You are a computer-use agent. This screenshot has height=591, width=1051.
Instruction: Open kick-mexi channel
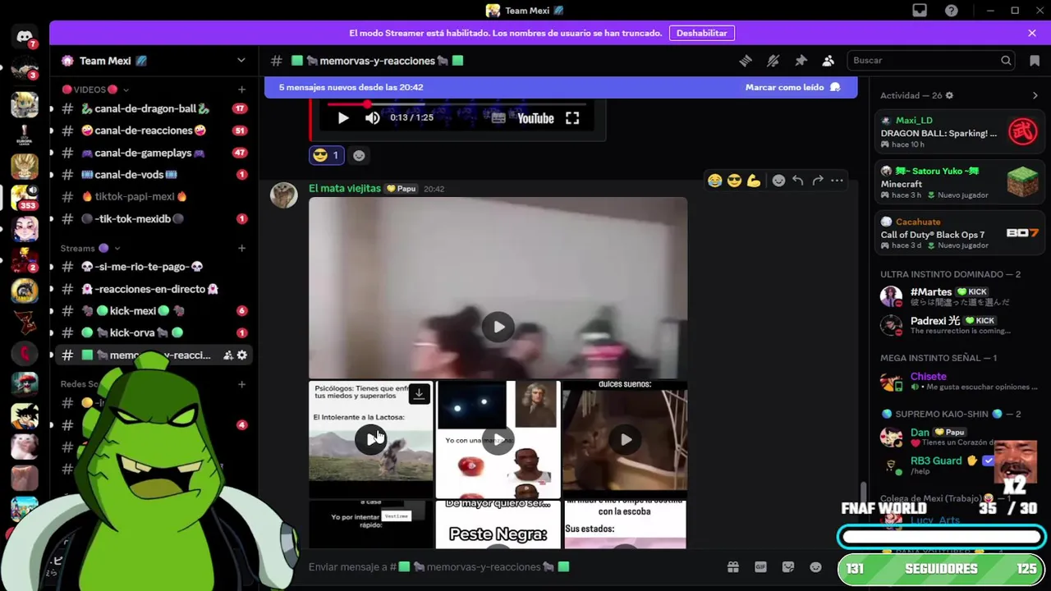(151, 311)
